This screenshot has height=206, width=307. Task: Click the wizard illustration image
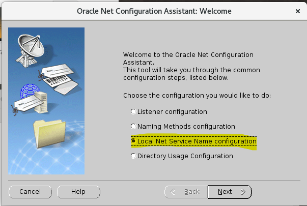click(46, 101)
